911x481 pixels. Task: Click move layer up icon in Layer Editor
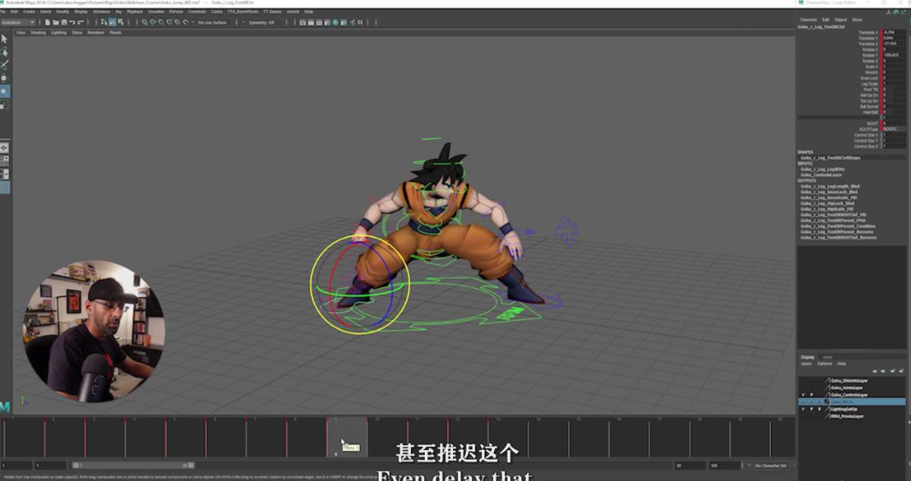(x=875, y=371)
